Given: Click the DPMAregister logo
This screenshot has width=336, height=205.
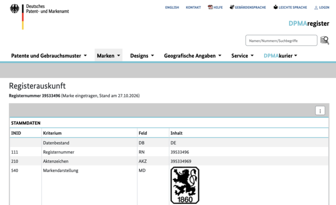Looking at the screenshot, I should pos(309,23).
